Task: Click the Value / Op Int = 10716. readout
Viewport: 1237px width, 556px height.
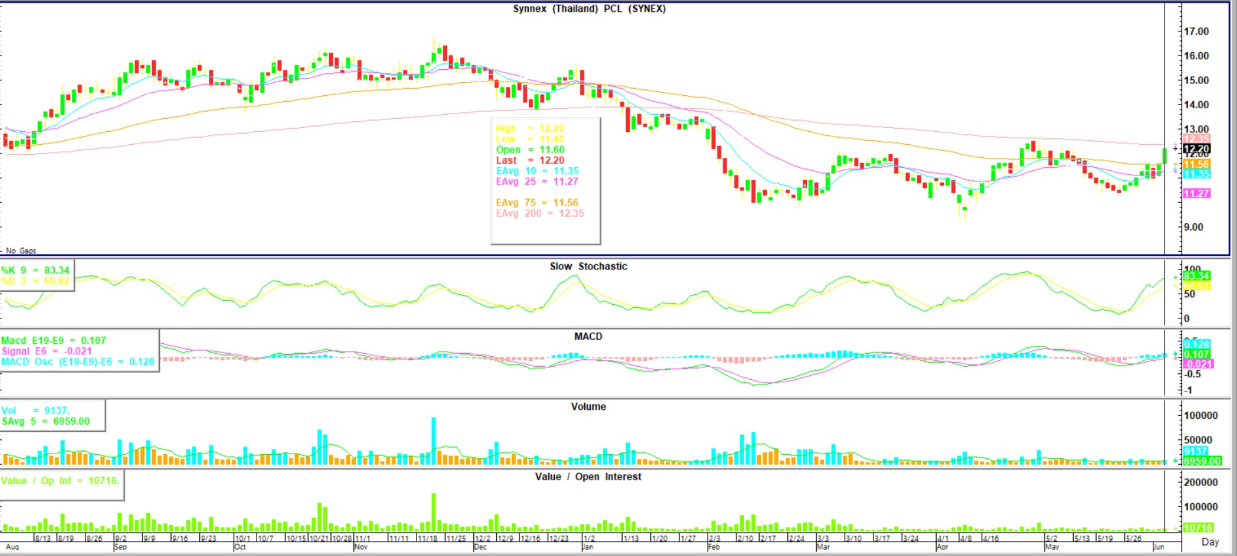Action: pos(60,481)
